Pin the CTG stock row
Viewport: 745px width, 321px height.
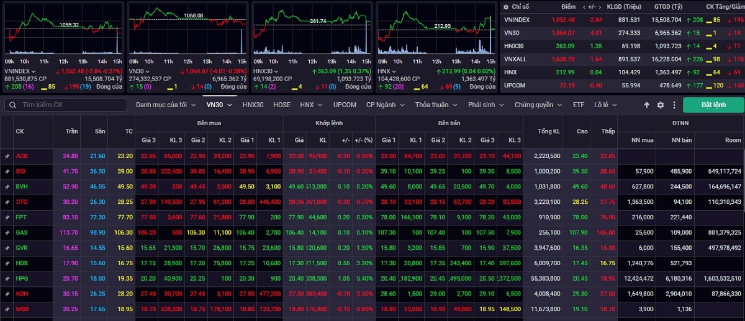click(x=7, y=201)
